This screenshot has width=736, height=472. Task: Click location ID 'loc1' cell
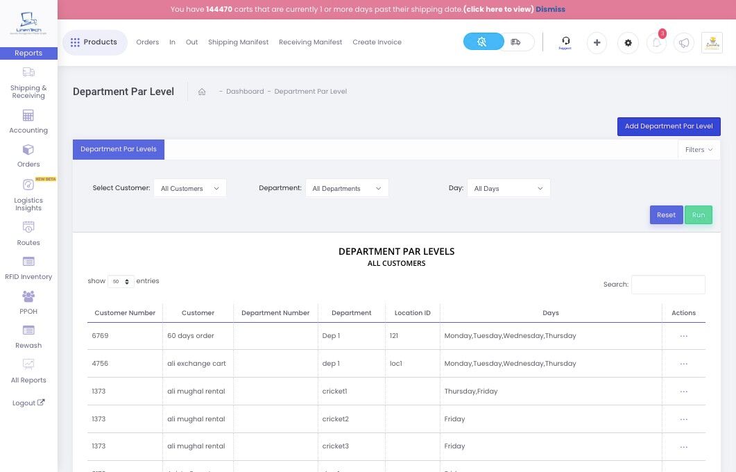click(x=412, y=364)
